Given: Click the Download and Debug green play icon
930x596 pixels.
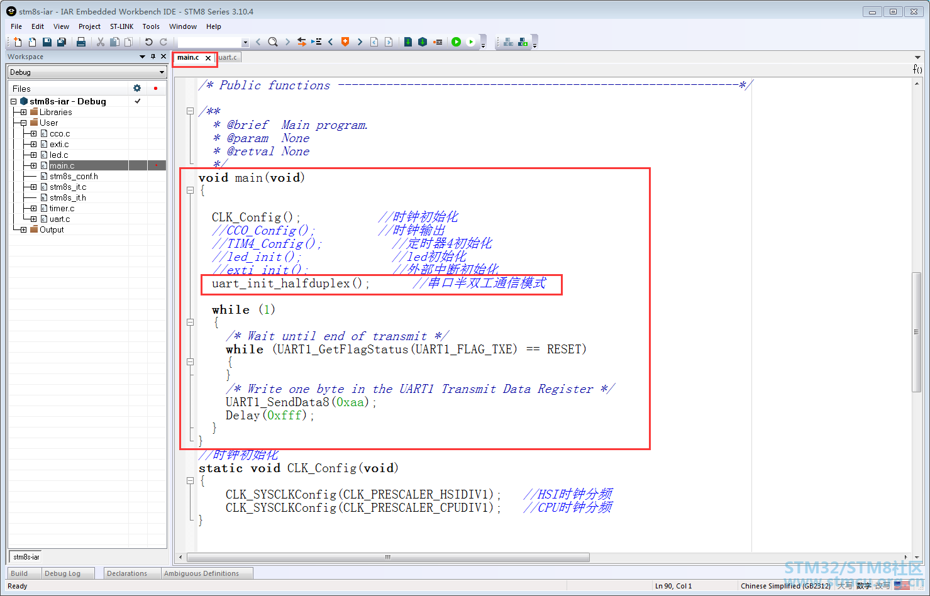Looking at the screenshot, I should (x=456, y=42).
